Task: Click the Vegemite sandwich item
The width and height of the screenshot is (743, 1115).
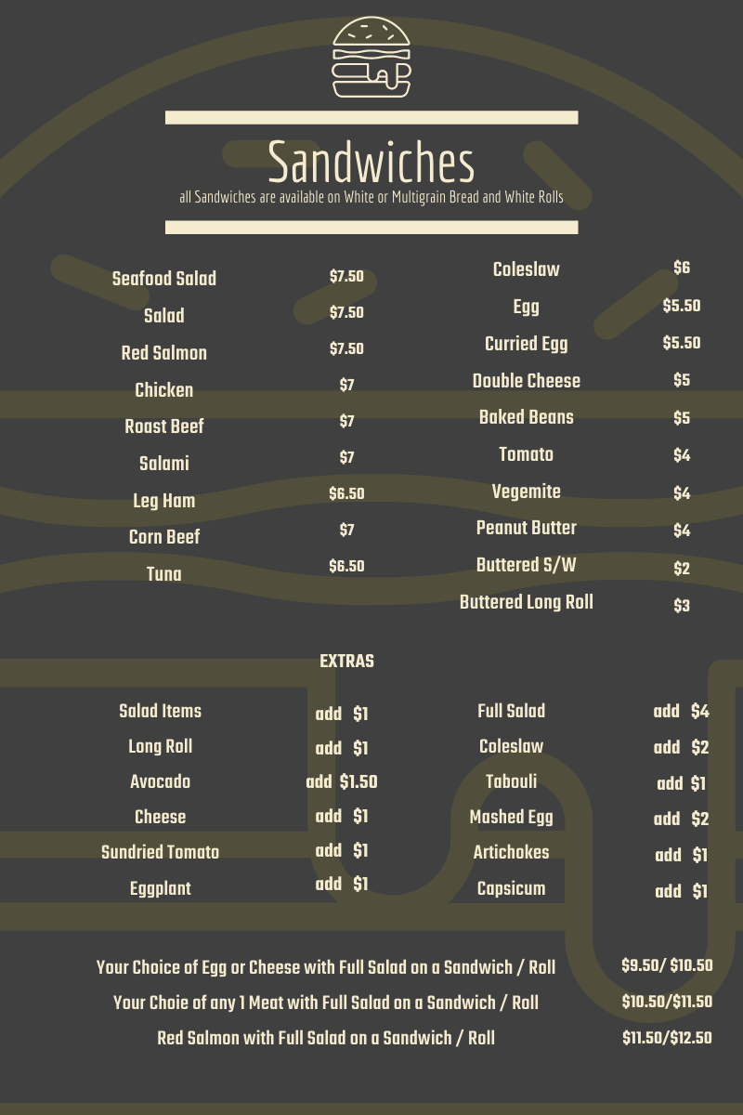Action: coord(527,492)
